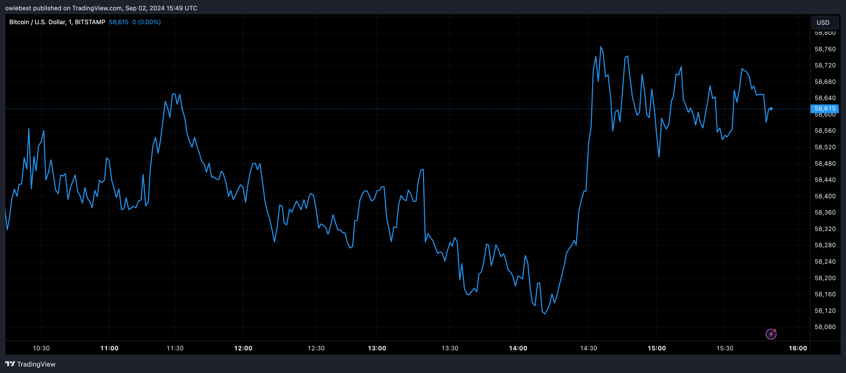Click the purple lightning bolt icon
The height and width of the screenshot is (373, 846).
771,334
